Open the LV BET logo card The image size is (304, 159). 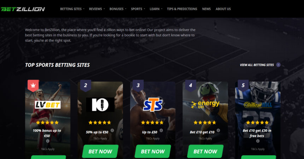point(48,105)
